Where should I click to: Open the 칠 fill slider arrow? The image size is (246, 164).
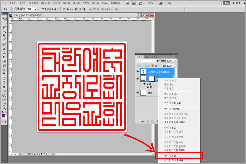[x=175, y=66]
